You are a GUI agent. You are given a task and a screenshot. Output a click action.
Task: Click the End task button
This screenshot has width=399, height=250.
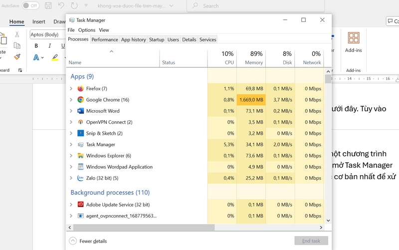tap(311, 241)
